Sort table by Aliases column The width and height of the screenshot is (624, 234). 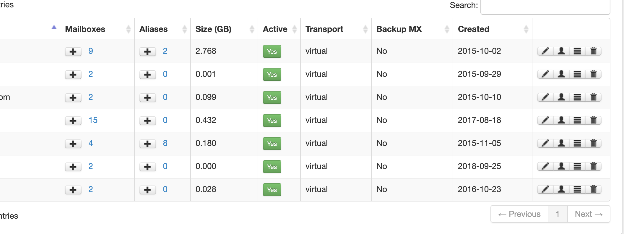[162, 29]
